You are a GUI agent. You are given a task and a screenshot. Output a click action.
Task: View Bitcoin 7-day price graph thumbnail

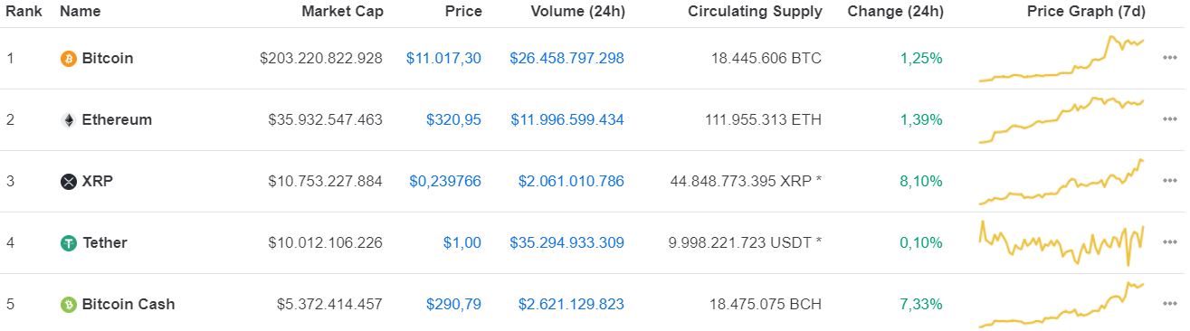point(1061,59)
